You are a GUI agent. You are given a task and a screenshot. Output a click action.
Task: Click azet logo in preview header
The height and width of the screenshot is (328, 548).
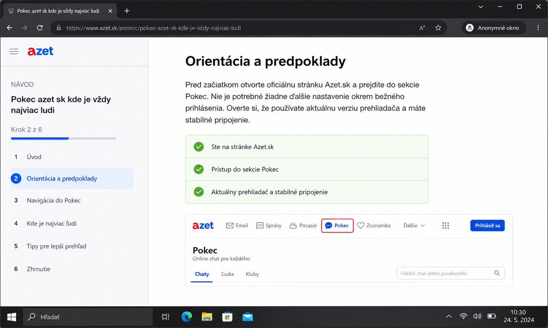(203, 225)
